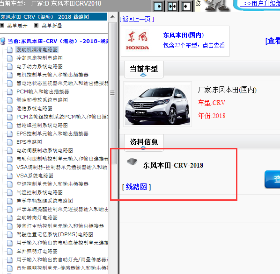Image resolution: width=280 pixels, height=274 pixels.
Task: Collapse the tree via 菜单折叠 label
Action: click(x=52, y=26)
